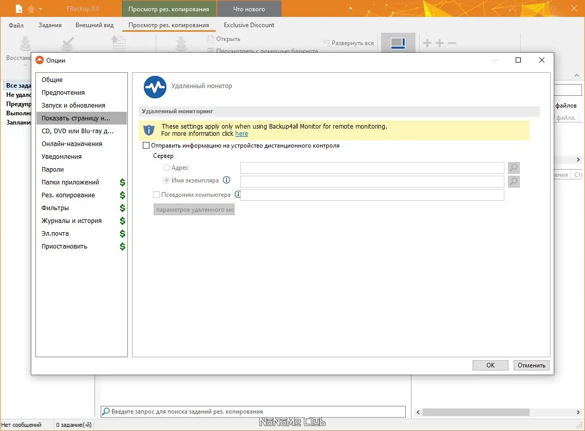Viewport: 585px width, 431px height.
Task: Click the info icon beside Псевдоним компьютера
Action: coord(238,194)
